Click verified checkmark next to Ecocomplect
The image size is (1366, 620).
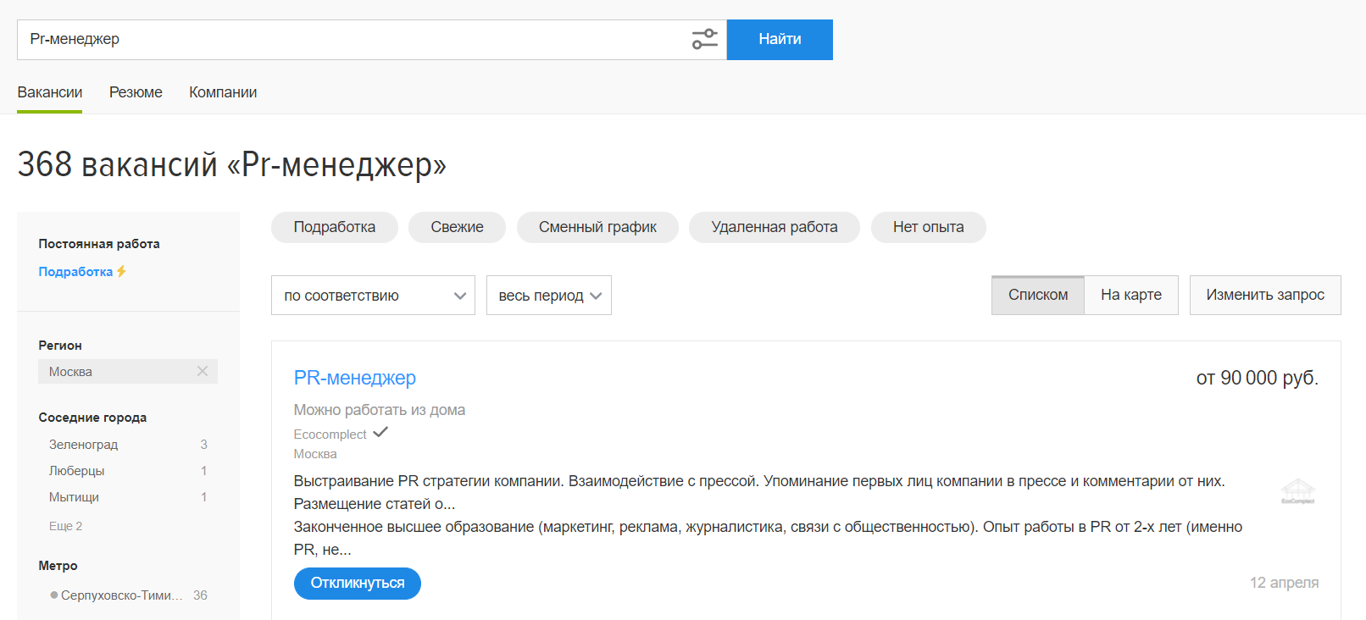380,432
